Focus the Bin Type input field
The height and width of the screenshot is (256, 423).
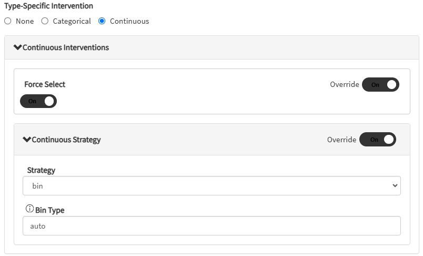point(211,226)
